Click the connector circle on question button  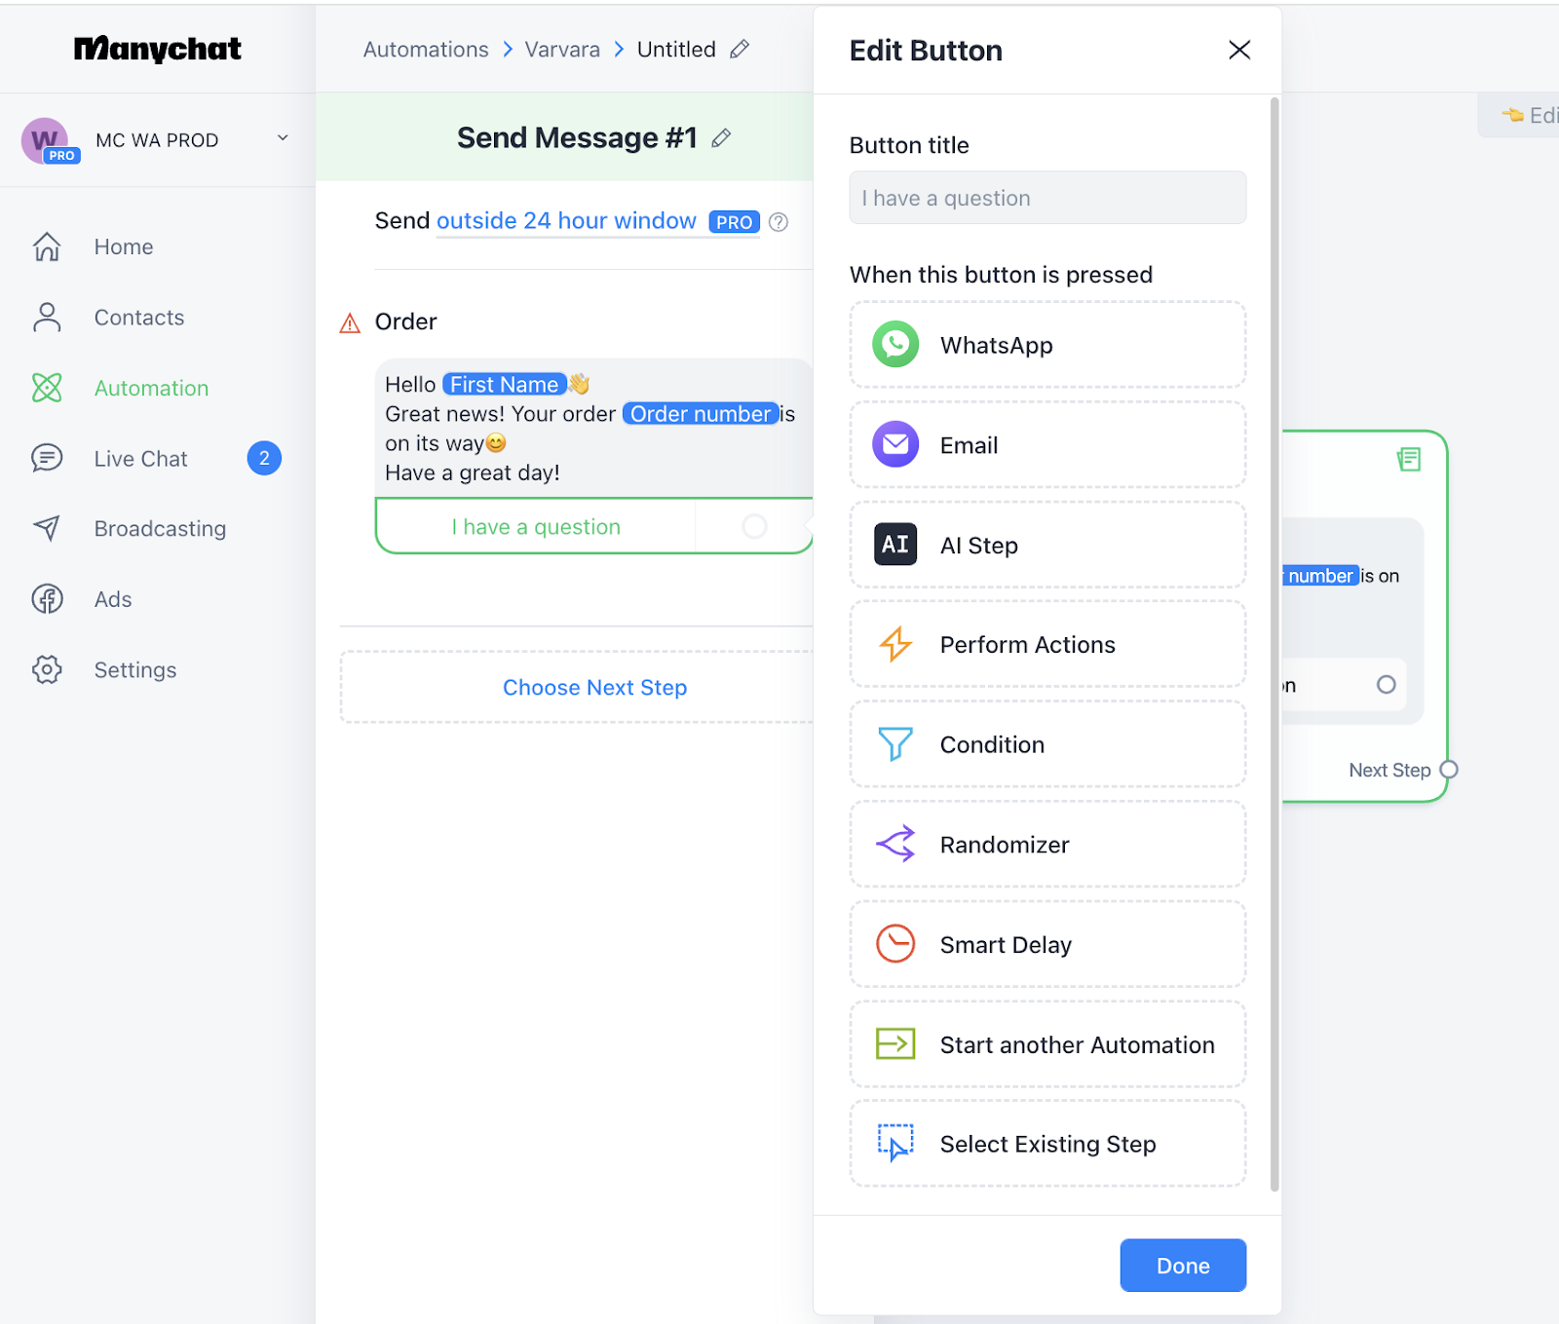pyautogui.click(x=754, y=527)
